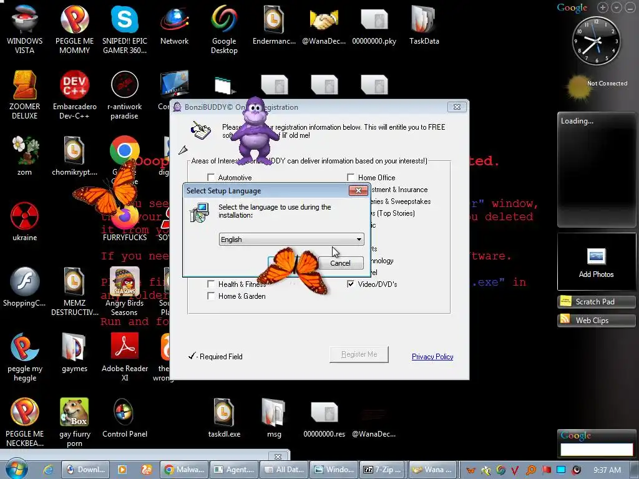Open the ZOOMER DELUXE shortcut
639x479 pixels.
coord(24,95)
